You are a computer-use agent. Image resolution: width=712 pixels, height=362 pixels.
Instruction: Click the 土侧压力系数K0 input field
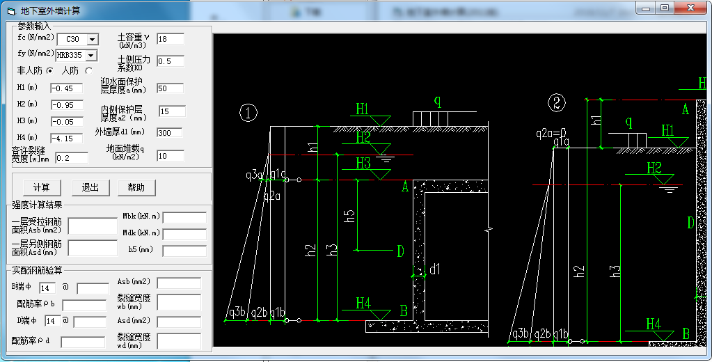pos(171,61)
